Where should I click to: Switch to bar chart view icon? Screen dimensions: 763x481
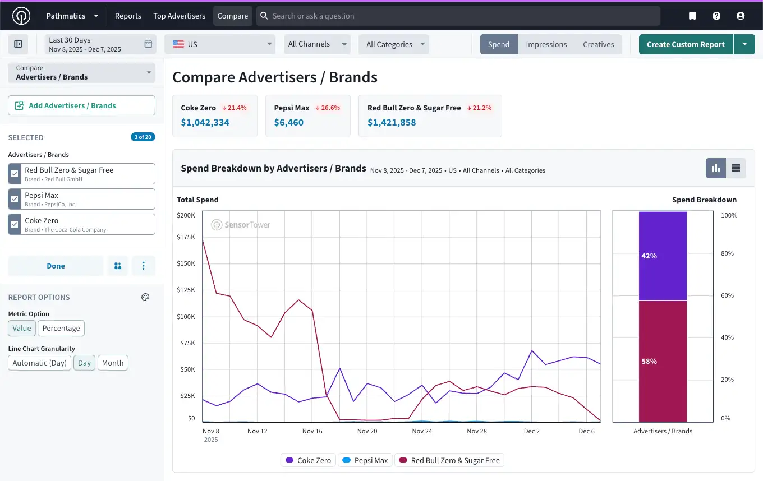[x=716, y=168]
